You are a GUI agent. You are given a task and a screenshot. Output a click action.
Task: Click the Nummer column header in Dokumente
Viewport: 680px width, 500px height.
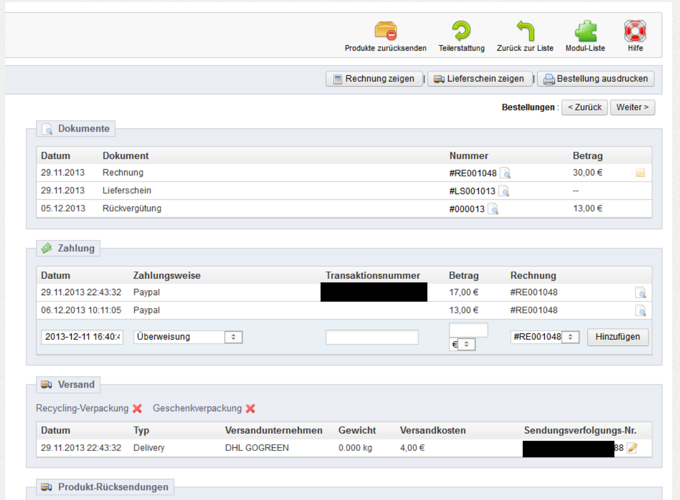[468, 156]
